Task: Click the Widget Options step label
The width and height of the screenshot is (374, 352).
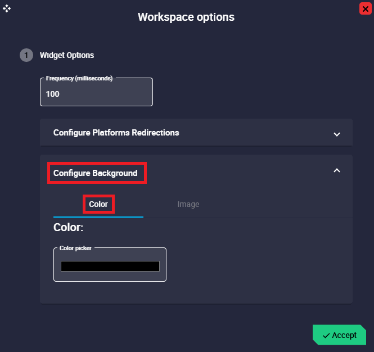Action: [67, 55]
